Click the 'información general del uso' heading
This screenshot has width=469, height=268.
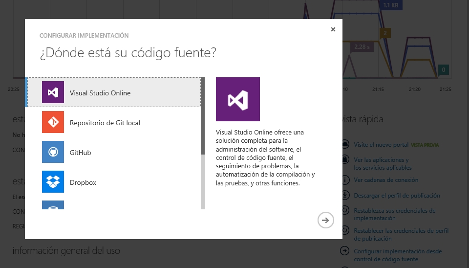(66, 250)
